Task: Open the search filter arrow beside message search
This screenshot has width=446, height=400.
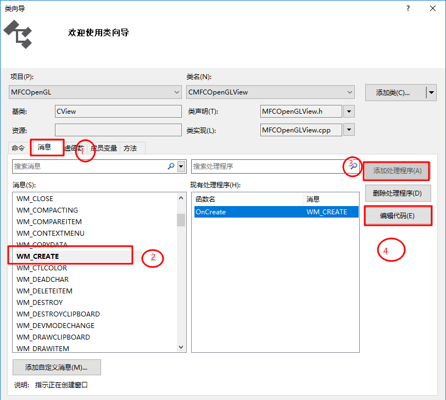Action: (182, 166)
